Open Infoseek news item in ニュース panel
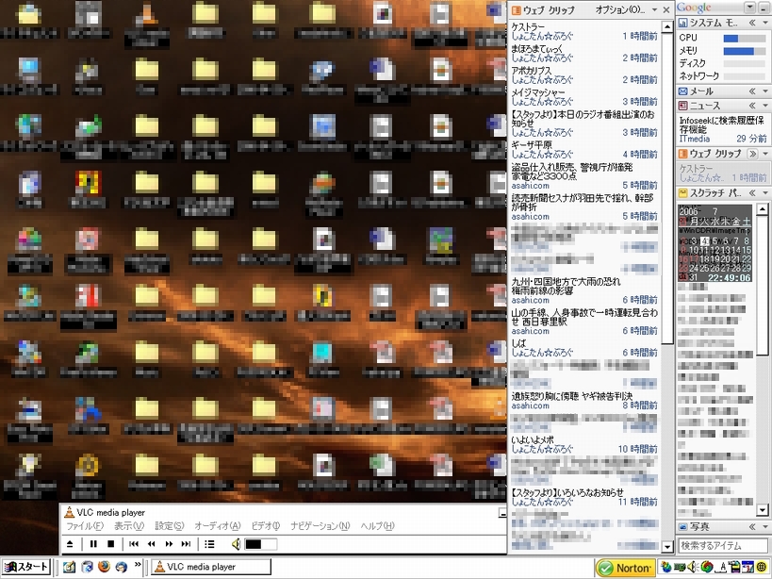The height and width of the screenshot is (579, 772). [721, 124]
